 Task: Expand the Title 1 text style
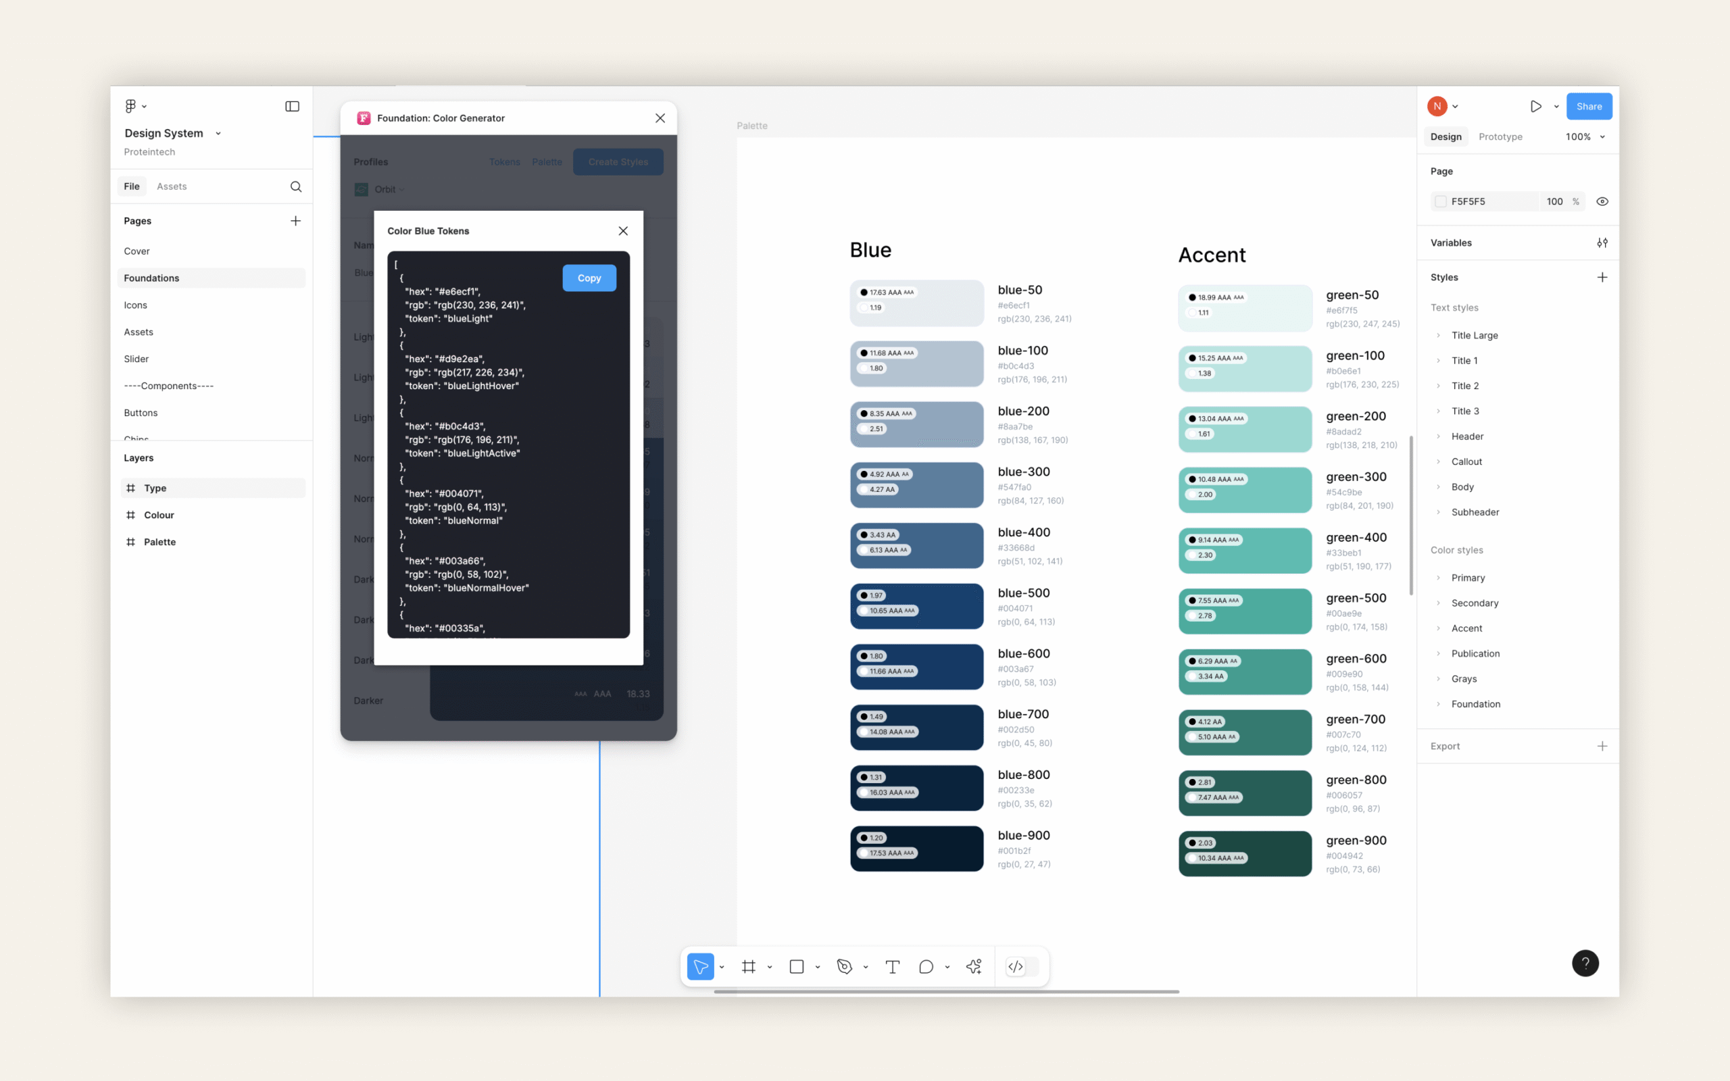[x=1438, y=360]
